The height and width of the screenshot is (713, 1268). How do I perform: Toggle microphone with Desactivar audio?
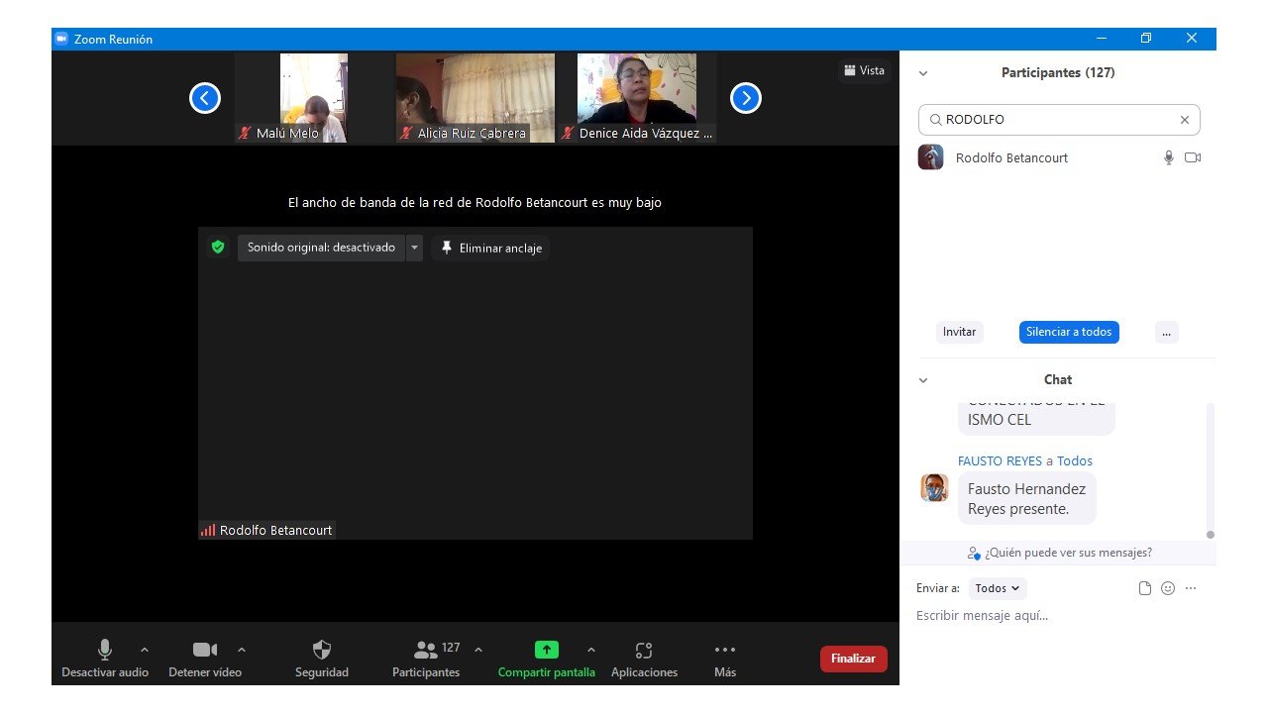[x=105, y=651]
